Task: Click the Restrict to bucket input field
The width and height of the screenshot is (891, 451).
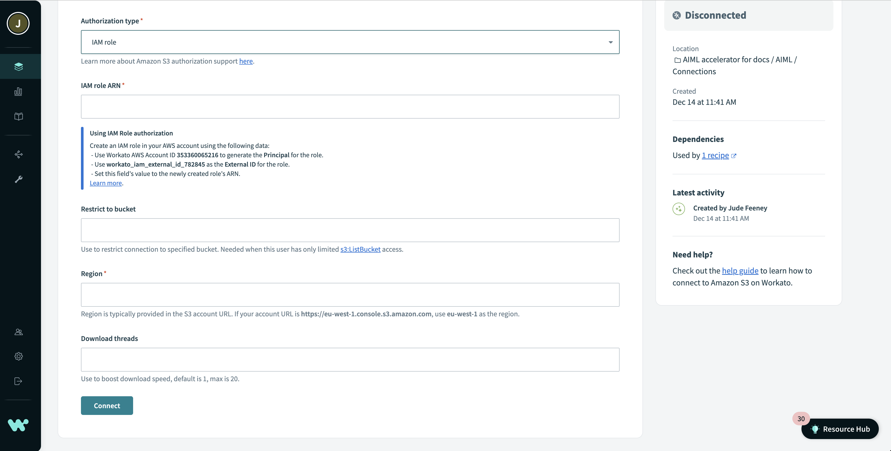Action: coord(350,230)
